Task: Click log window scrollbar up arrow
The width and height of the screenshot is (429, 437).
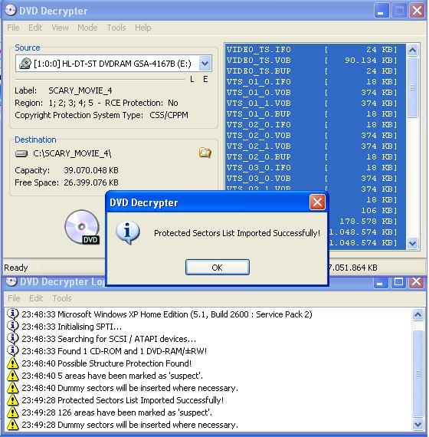Action: pos(418,314)
